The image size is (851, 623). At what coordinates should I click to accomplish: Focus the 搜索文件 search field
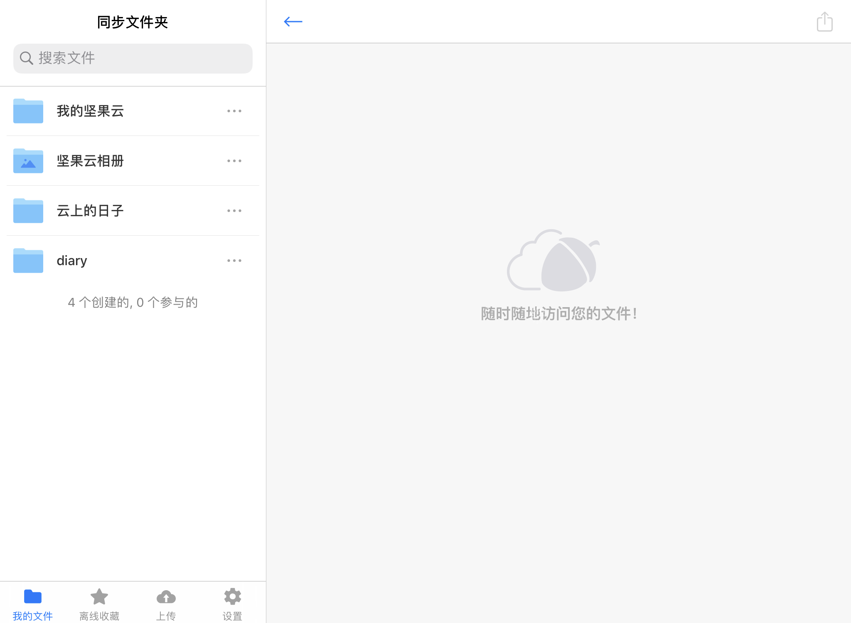click(x=133, y=59)
